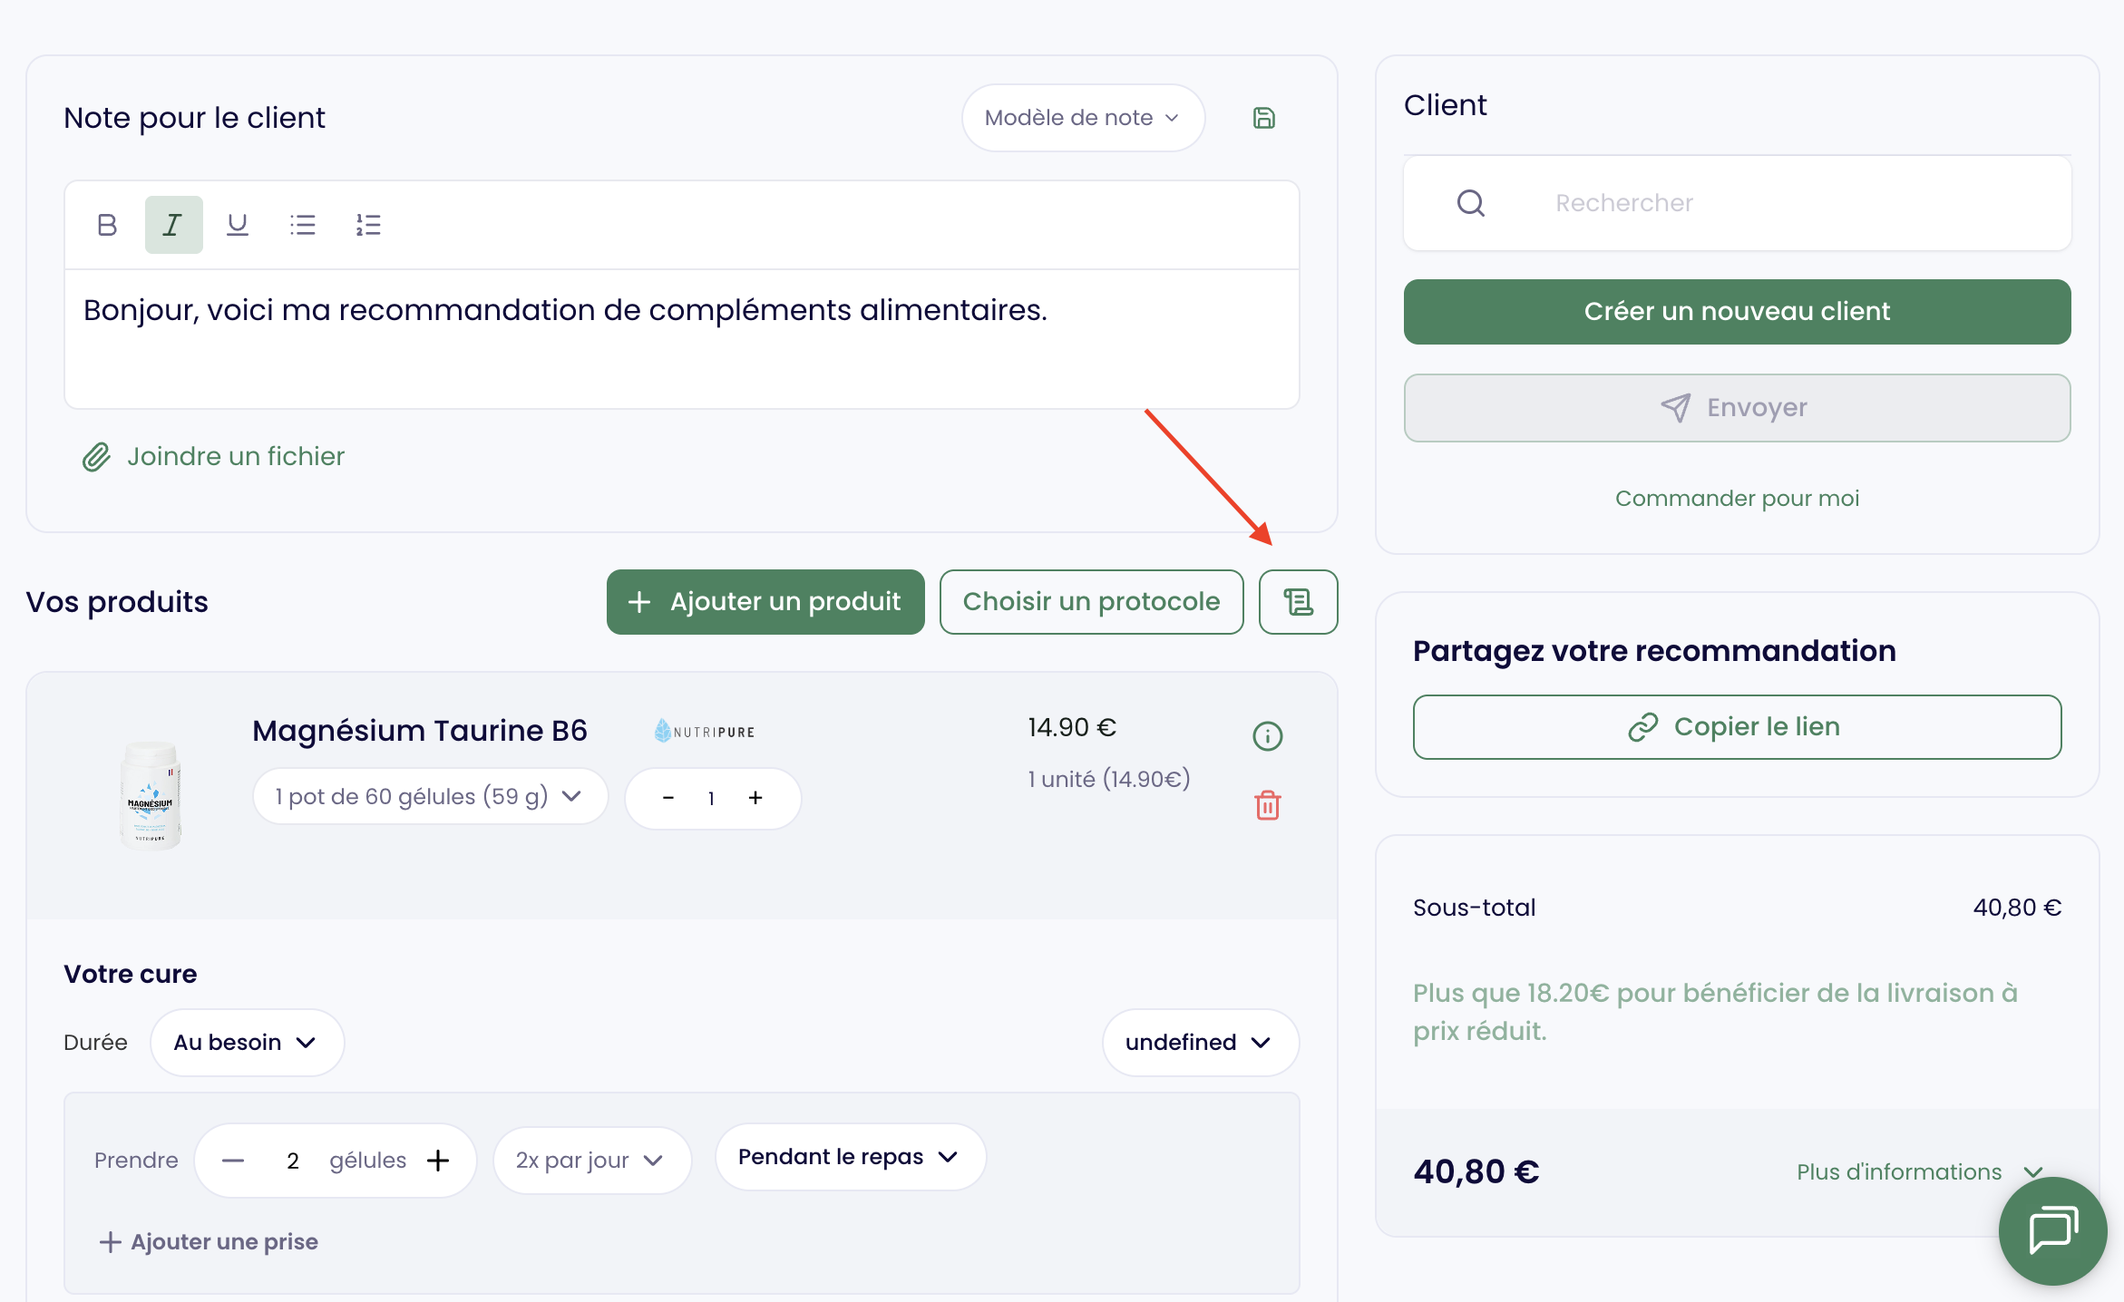The image size is (2124, 1302).
Task: Delete Magnésium Taurine B6 with the trash icon
Action: pyautogui.click(x=1267, y=805)
